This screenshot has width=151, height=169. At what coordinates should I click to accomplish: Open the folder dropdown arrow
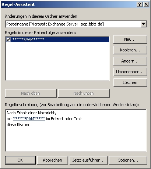tap(144, 24)
